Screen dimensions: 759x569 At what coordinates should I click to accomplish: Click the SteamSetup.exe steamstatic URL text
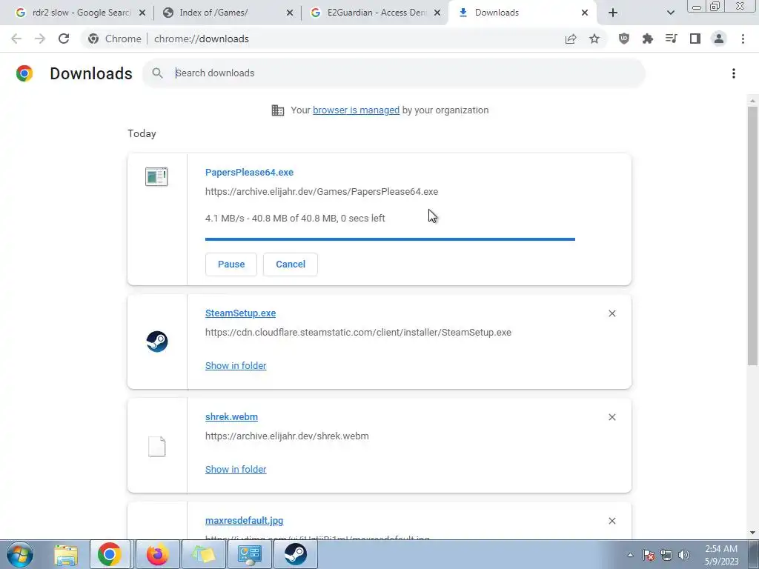pos(358,333)
